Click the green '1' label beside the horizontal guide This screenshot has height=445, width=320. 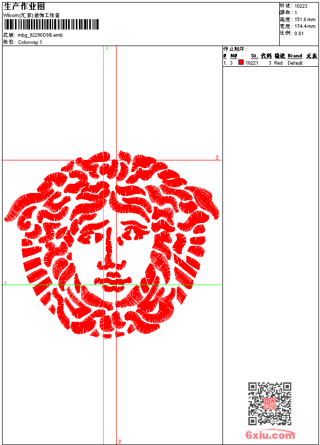click(x=5, y=283)
